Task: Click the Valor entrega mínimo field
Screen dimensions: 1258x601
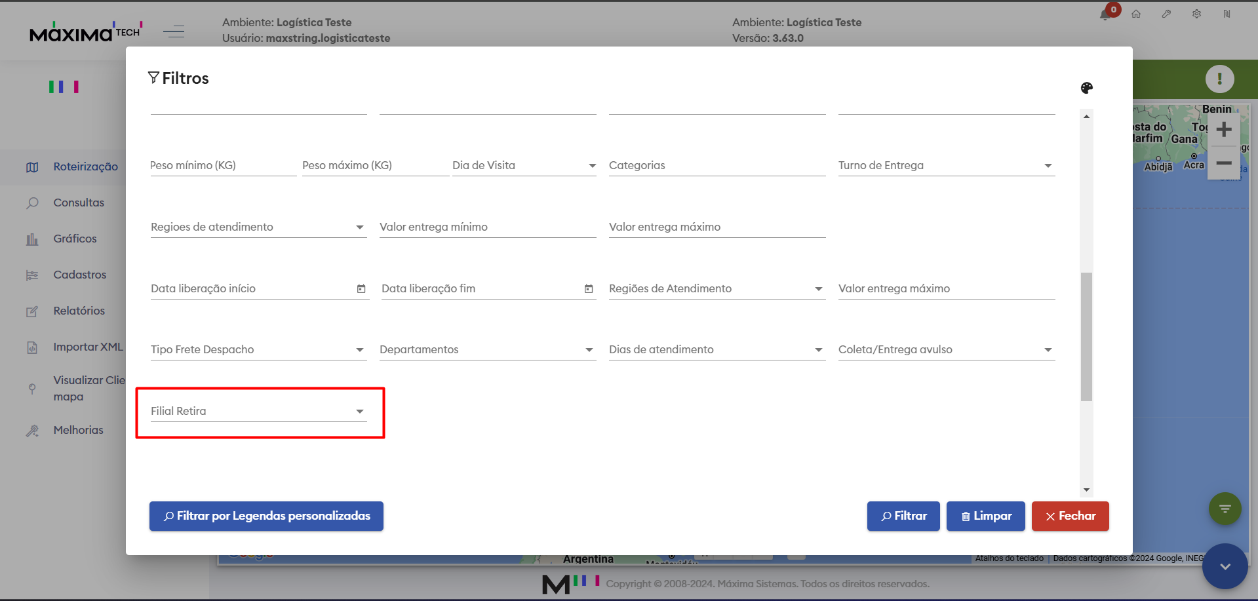Action: (488, 227)
